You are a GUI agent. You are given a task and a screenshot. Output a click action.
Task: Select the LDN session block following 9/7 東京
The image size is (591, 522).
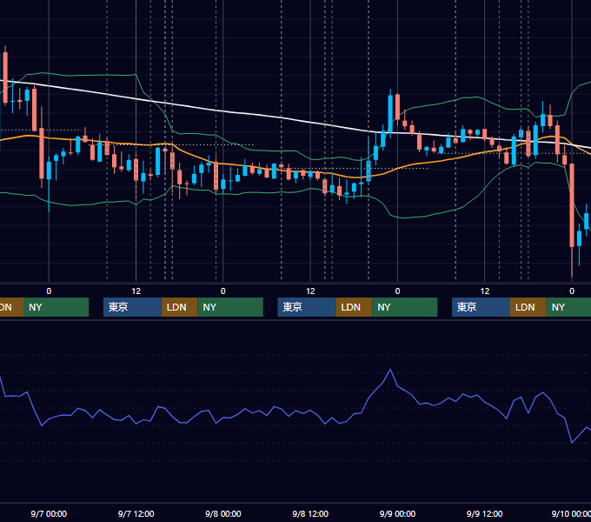(179, 307)
